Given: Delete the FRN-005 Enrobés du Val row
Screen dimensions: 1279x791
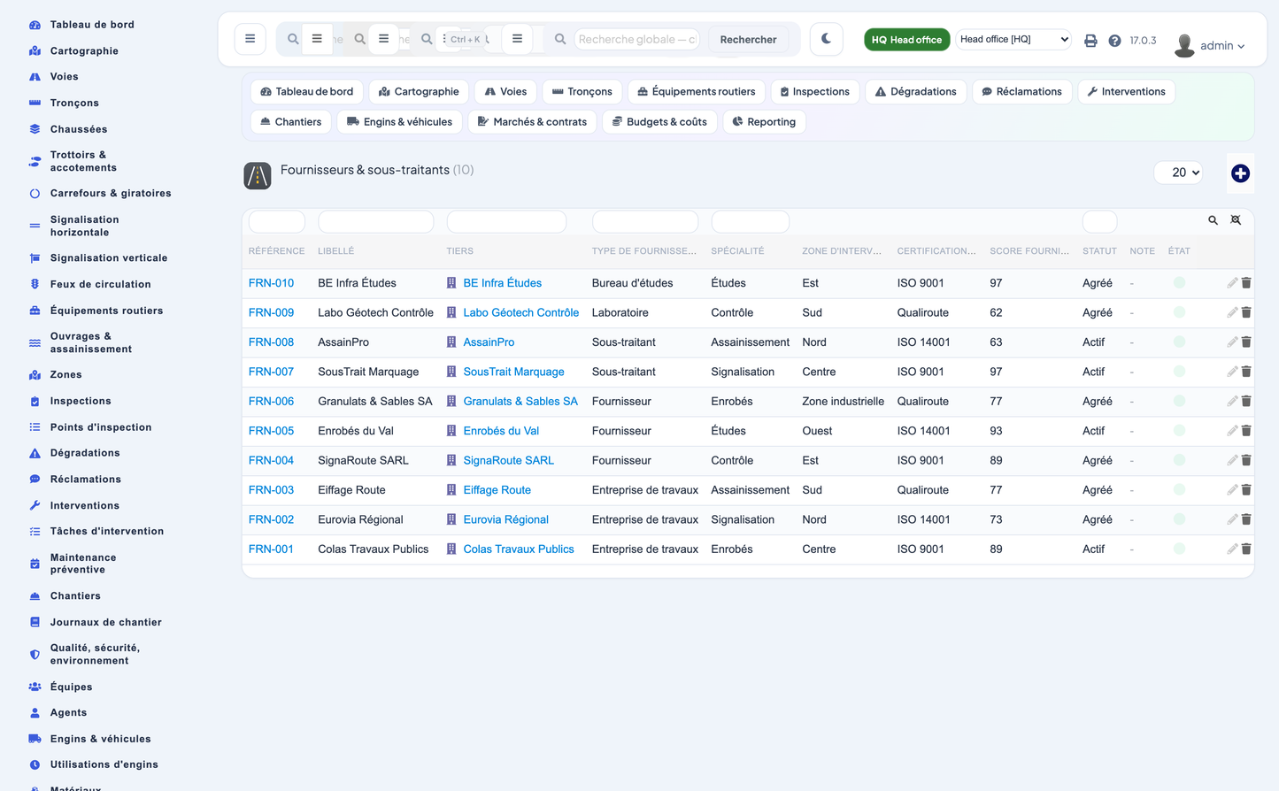Looking at the screenshot, I should click(x=1246, y=431).
